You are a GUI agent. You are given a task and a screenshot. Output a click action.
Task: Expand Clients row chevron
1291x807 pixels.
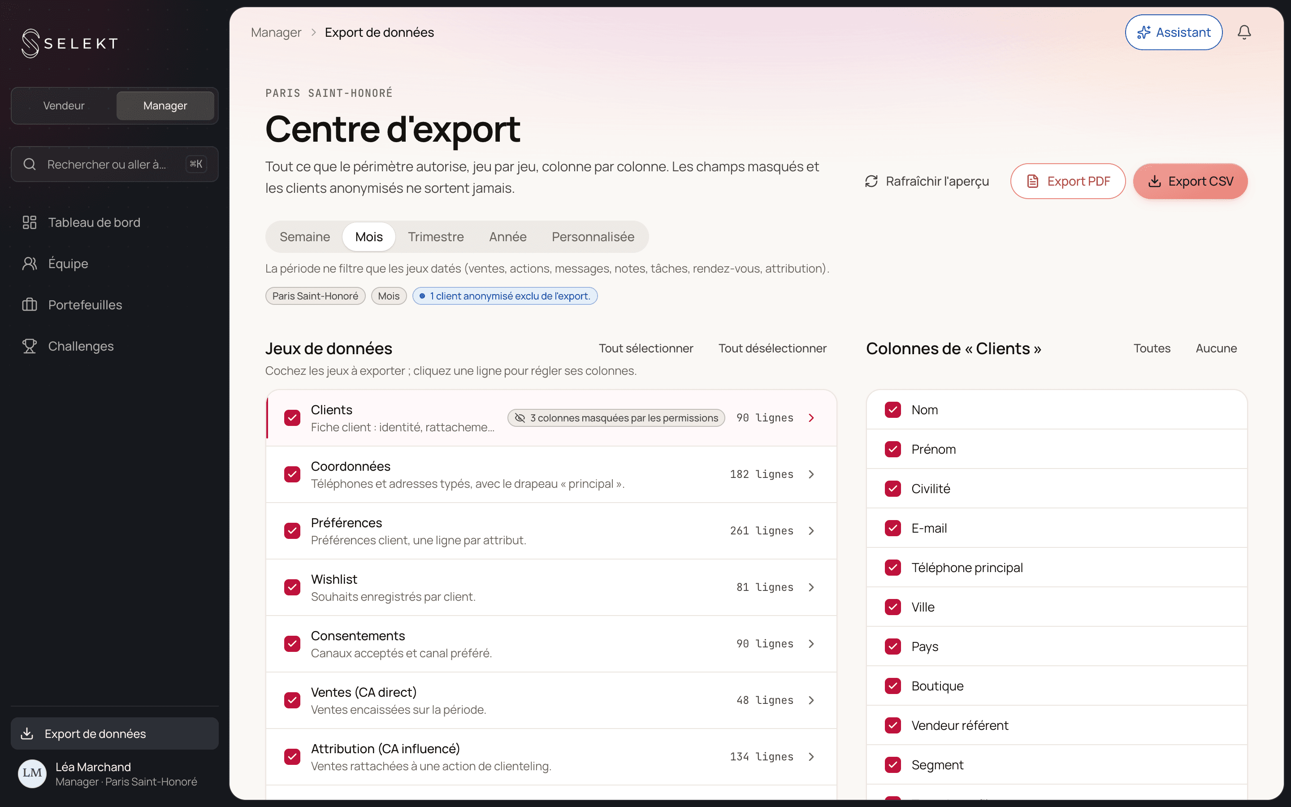[x=811, y=418]
